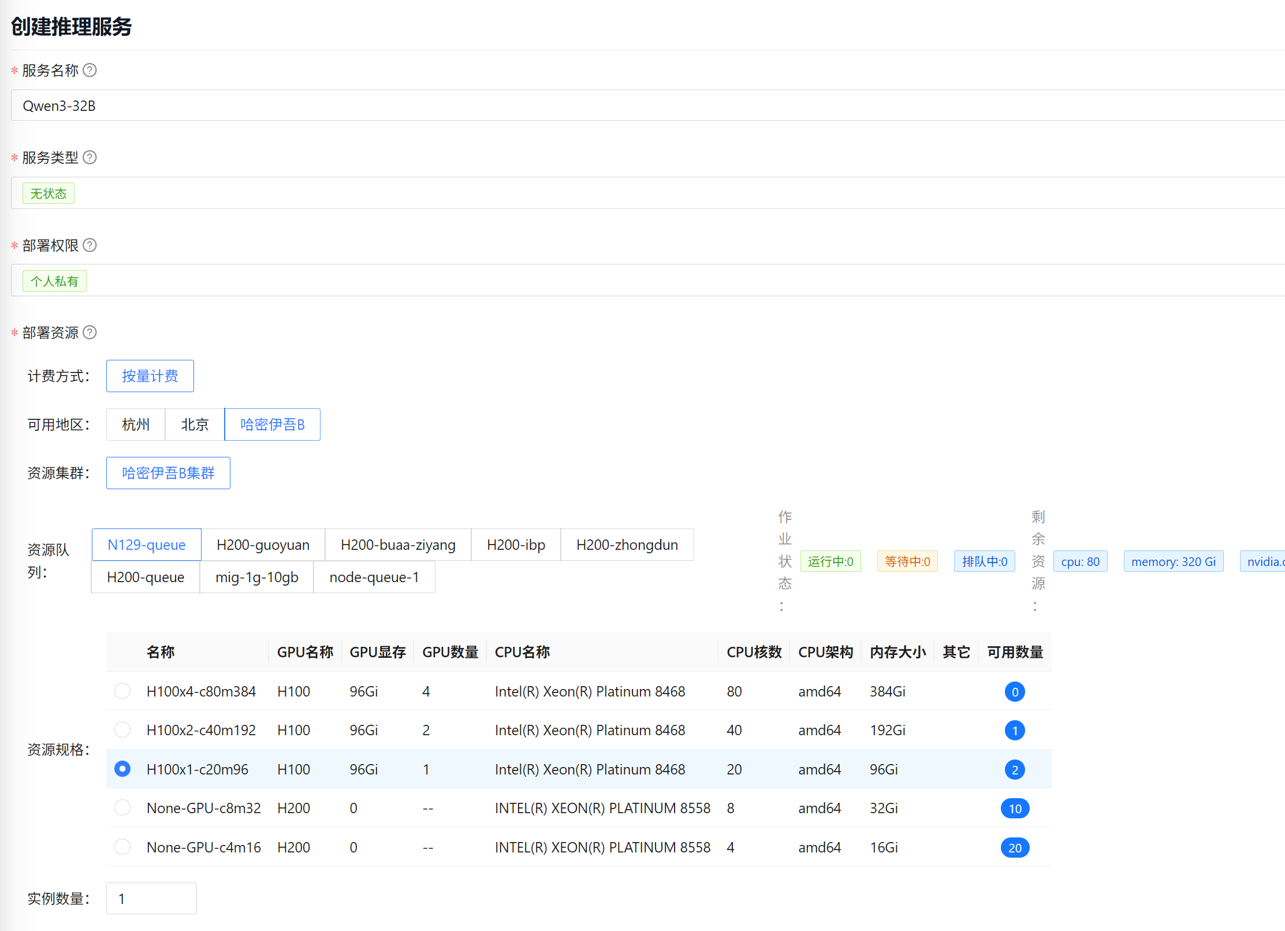The image size is (1285, 931).
Task: Switch to mig-1g-10gb resource queue
Action: (x=256, y=577)
